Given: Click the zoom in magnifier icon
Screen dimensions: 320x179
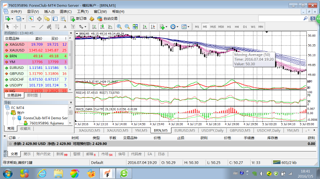Looking at the screenshot, I should pos(119,27).
